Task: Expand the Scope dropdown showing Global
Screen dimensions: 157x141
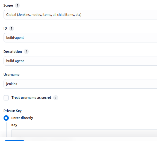Action: [x=80, y=15]
